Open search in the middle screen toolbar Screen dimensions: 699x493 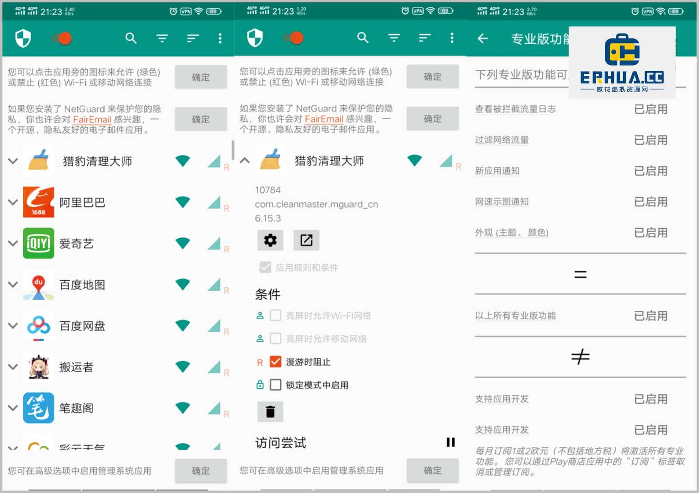[x=363, y=38]
